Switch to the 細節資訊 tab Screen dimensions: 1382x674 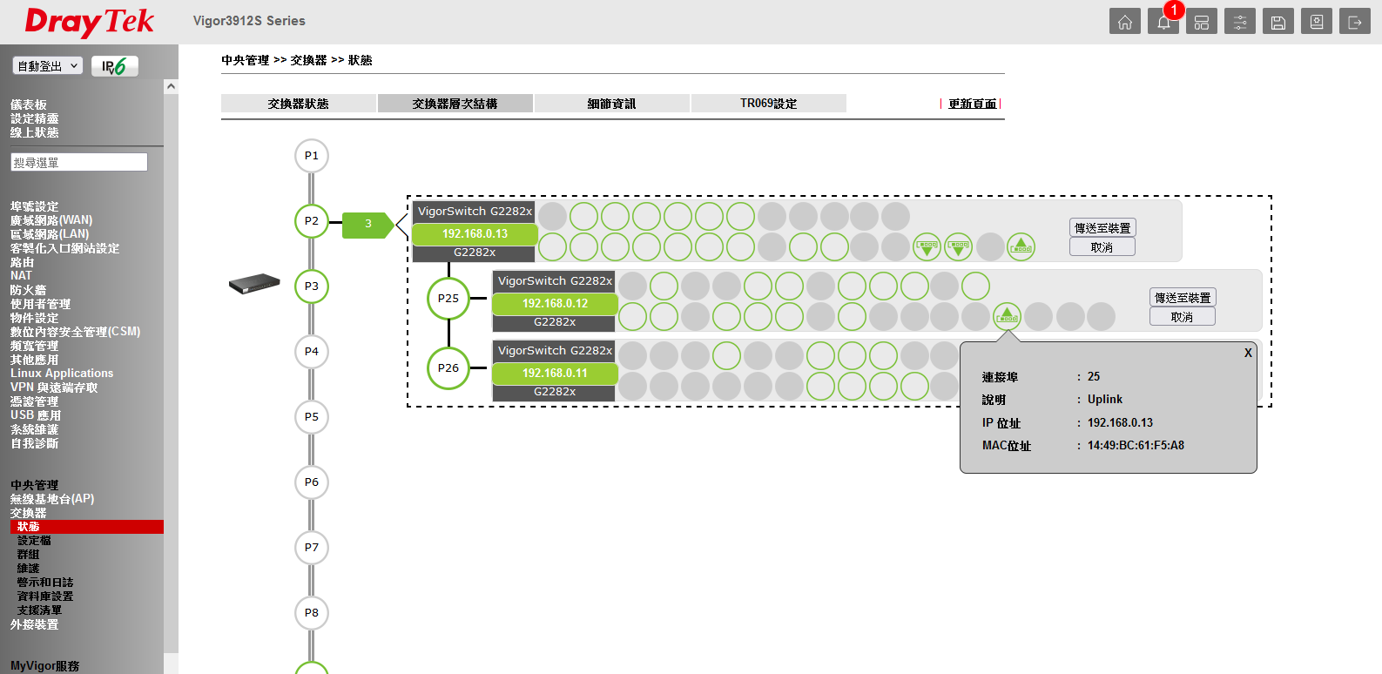611,104
